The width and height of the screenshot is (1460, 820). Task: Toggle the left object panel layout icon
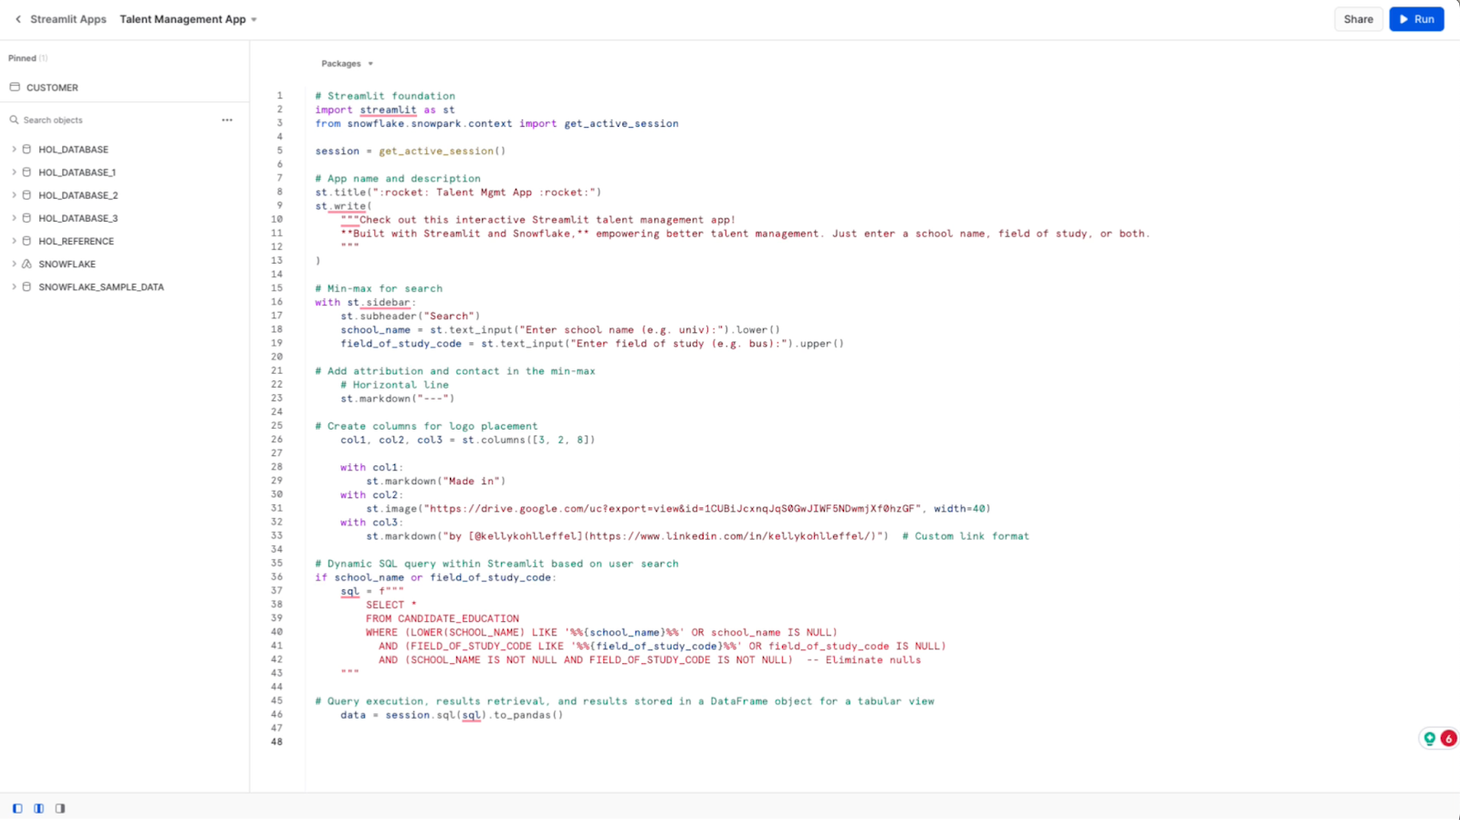(x=17, y=808)
